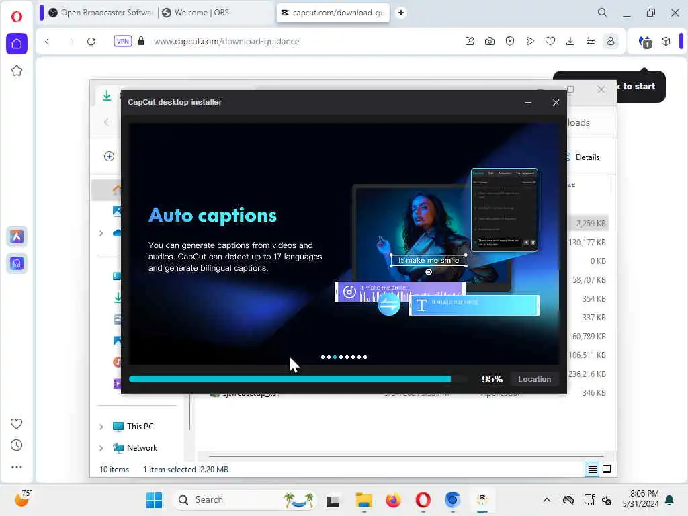
Task: Expand the OneDrive item chevron
Action: pos(101,233)
